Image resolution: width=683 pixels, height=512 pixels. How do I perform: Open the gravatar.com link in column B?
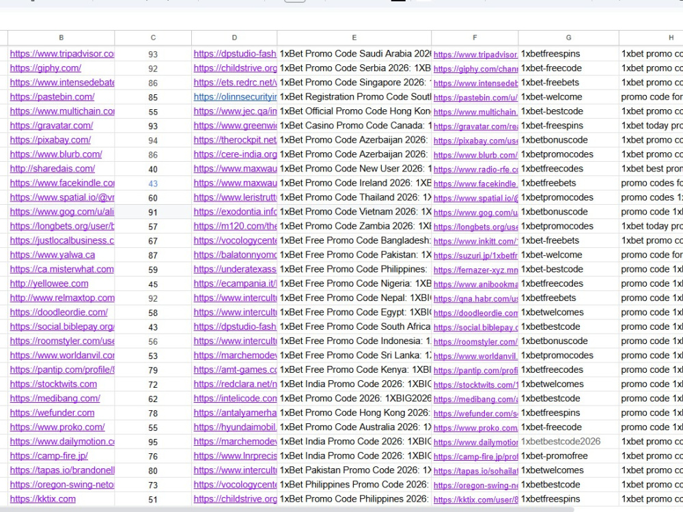pos(51,126)
